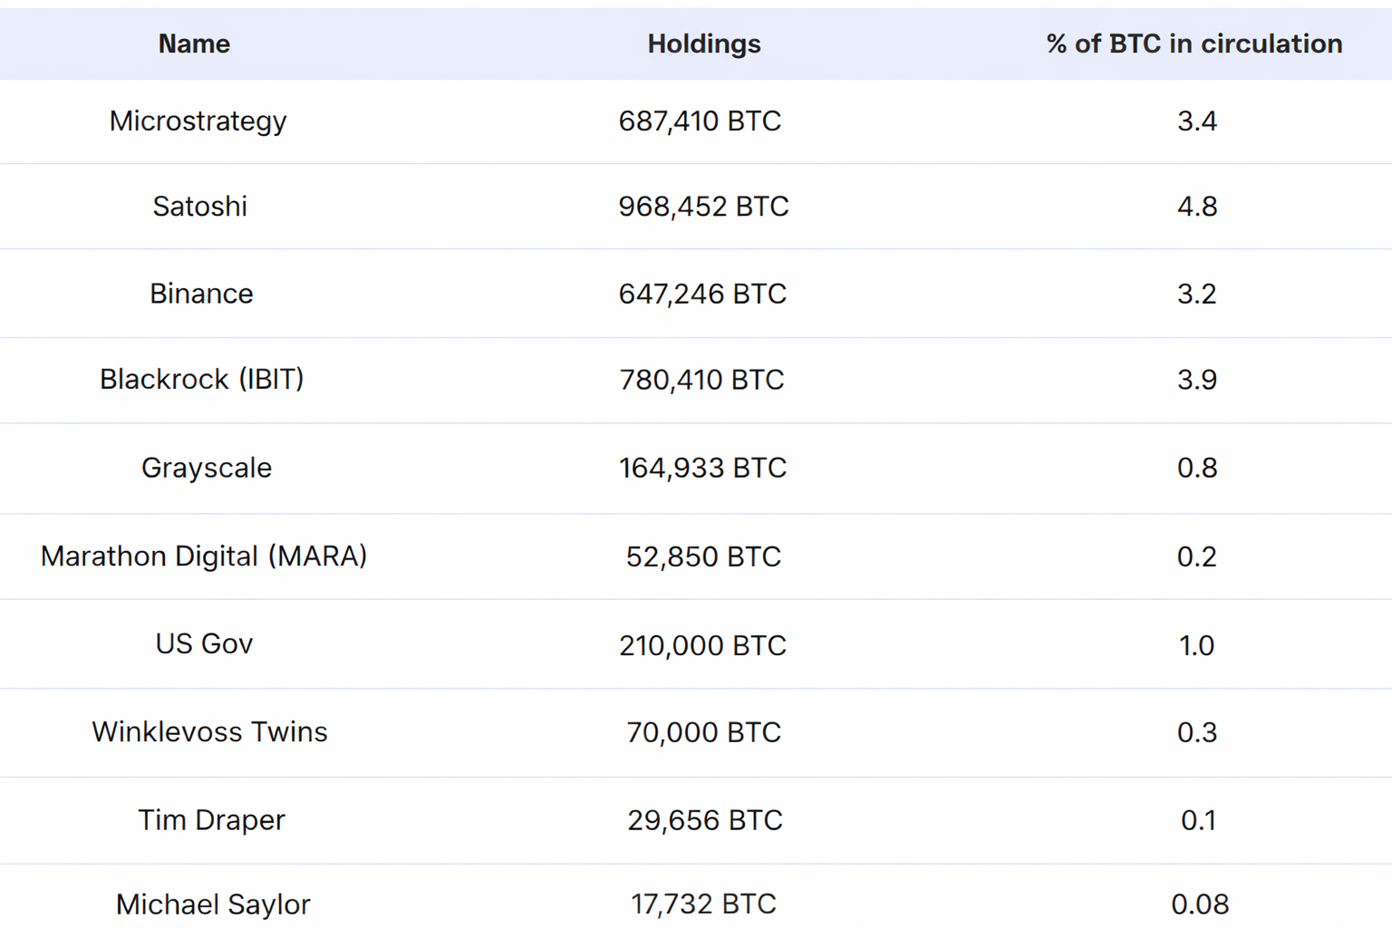The height and width of the screenshot is (928, 1392).
Task: Click the 4.8 percent circulation value
Action: (1196, 207)
